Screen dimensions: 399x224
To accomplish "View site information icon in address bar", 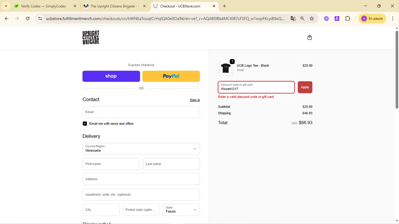I will [x=40, y=19].
